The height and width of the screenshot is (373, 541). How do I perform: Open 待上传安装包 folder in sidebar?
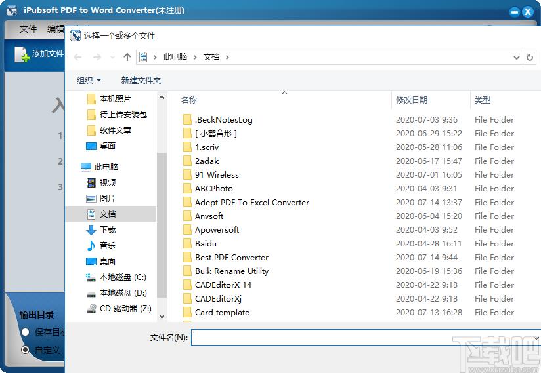click(117, 115)
